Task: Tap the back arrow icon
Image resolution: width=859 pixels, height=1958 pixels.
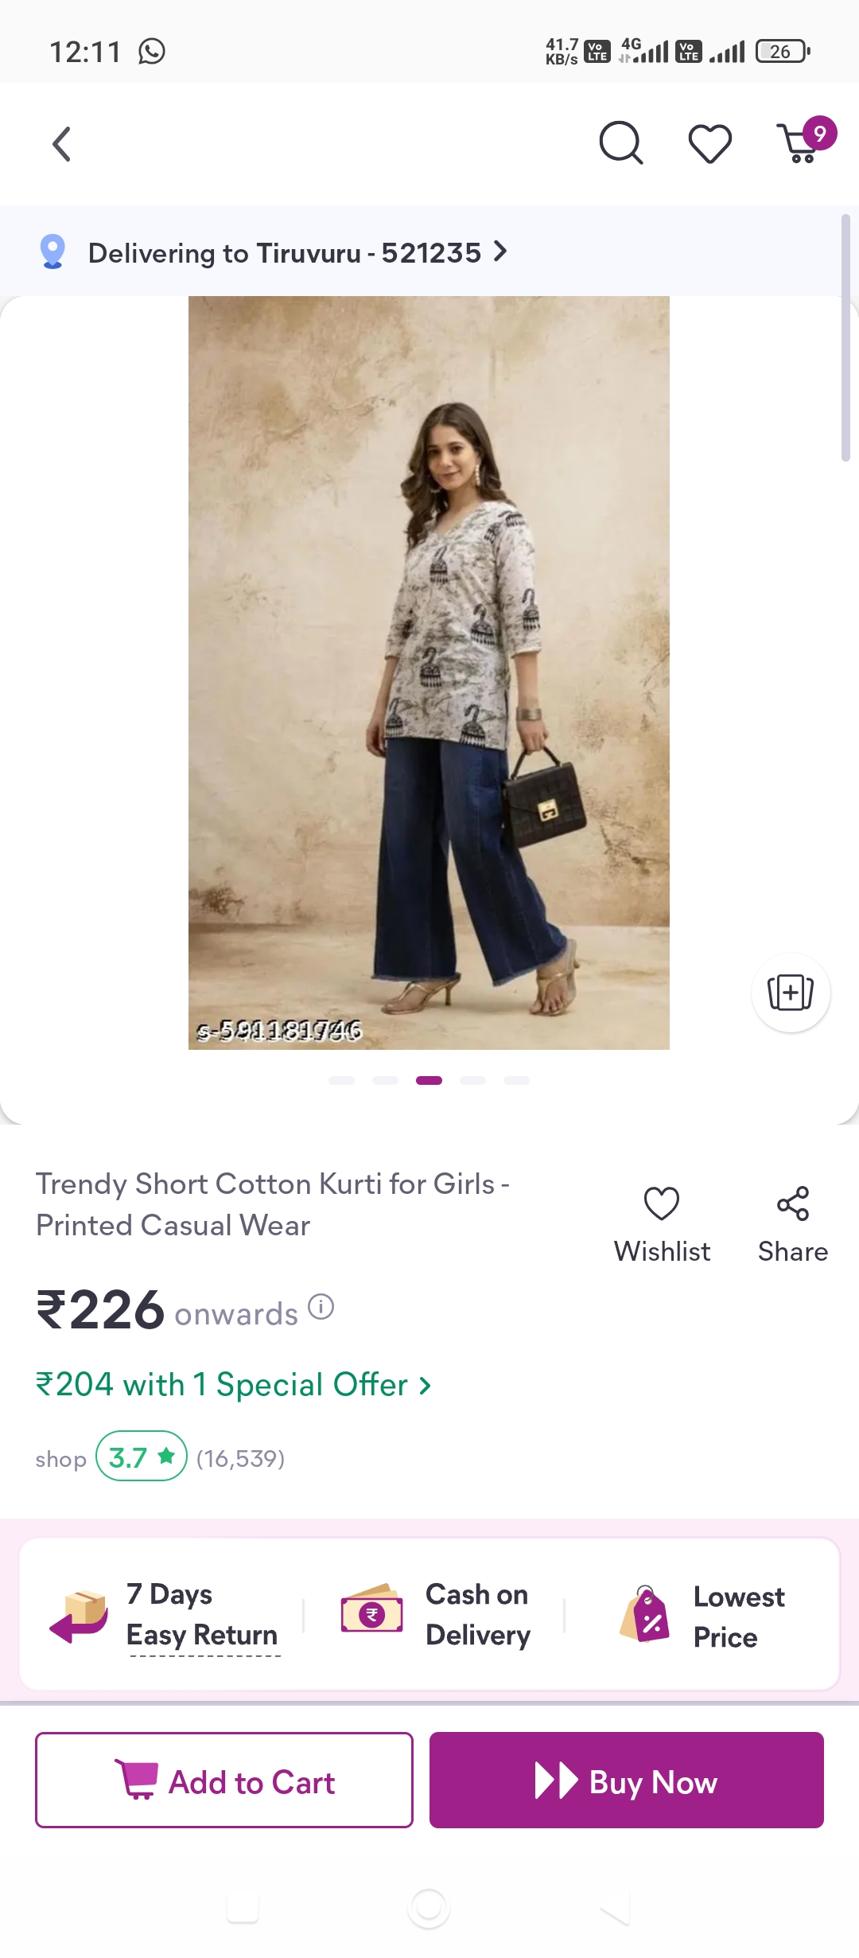Action: (62, 145)
